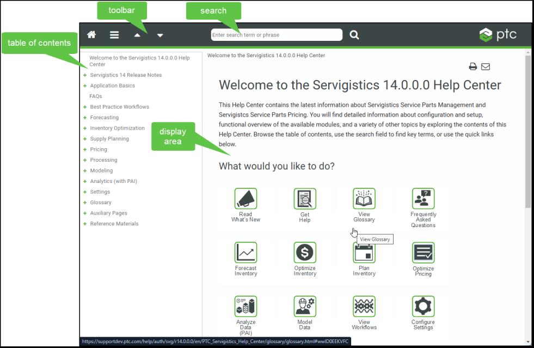
Task: Open Pricing topic in contents
Action: (x=99, y=149)
